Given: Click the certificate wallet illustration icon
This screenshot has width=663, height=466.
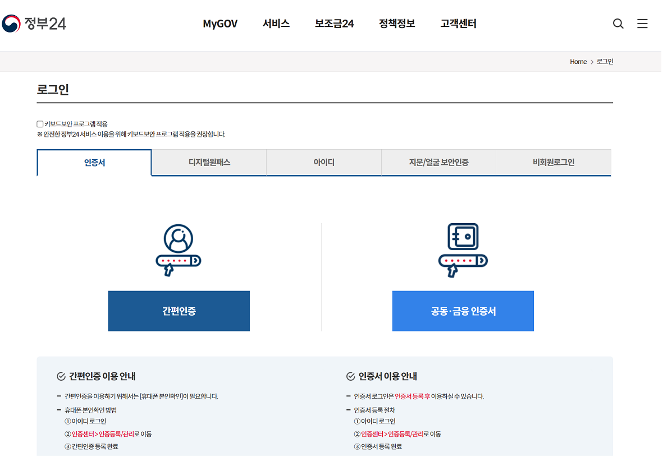Looking at the screenshot, I should (463, 236).
